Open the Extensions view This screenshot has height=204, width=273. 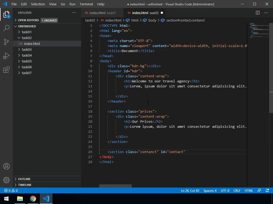tap(6, 70)
